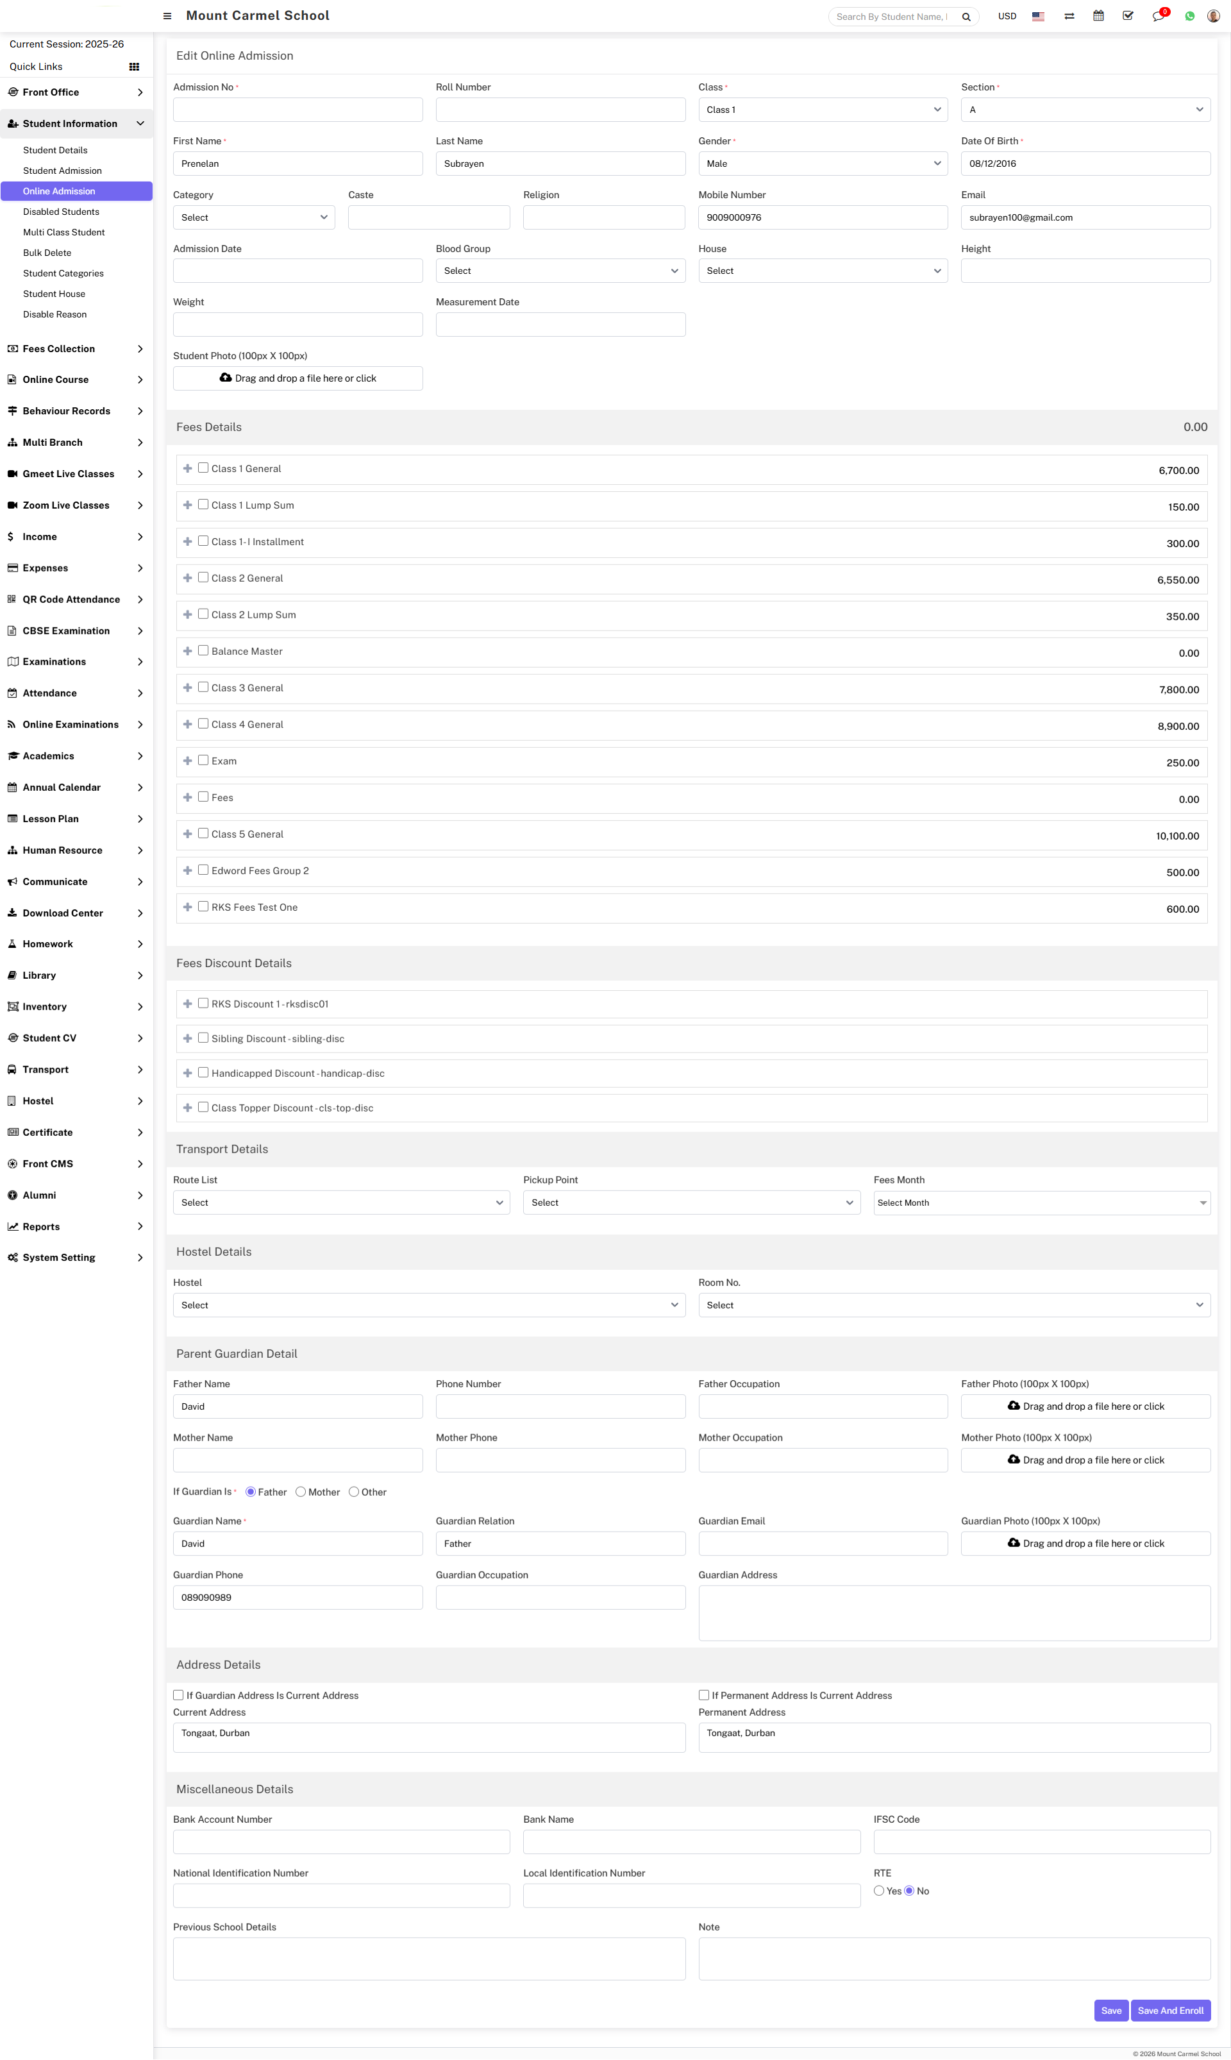Click the US flag language icon
The width and height of the screenshot is (1231, 2060).
point(1038,17)
